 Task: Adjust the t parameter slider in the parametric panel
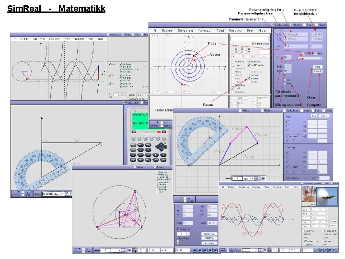pos(310,58)
